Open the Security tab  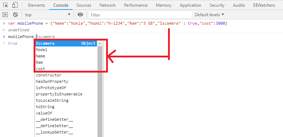pos(217,5)
